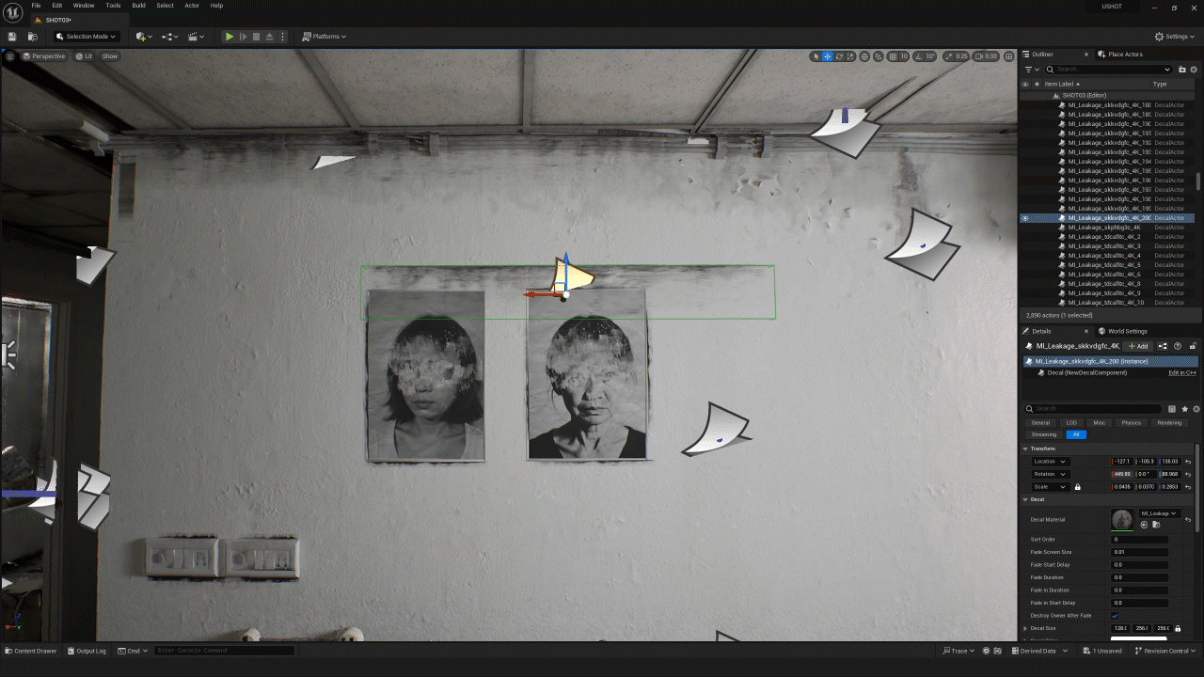Screen dimensions: 1204x677
Task: Click the Skip frame play button
Action: 243,37
